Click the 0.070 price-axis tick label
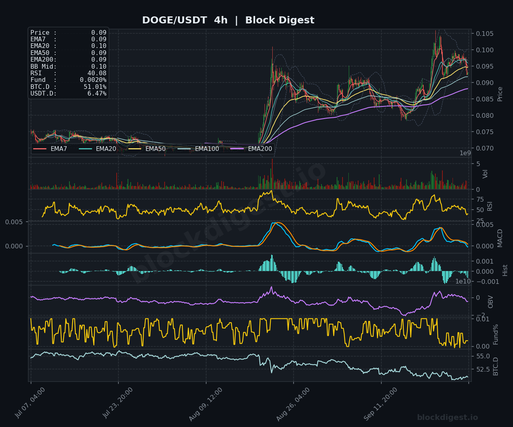 485,148
